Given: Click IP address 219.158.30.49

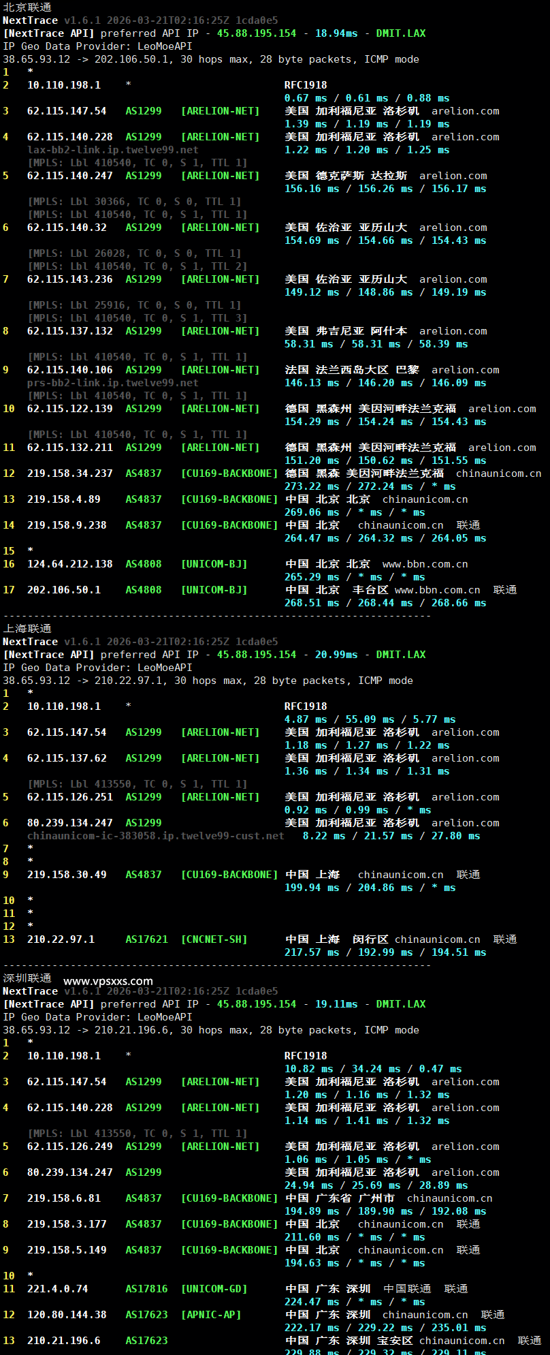Looking at the screenshot, I should [67, 875].
